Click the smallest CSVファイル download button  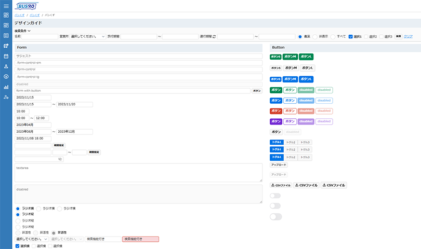click(281, 185)
